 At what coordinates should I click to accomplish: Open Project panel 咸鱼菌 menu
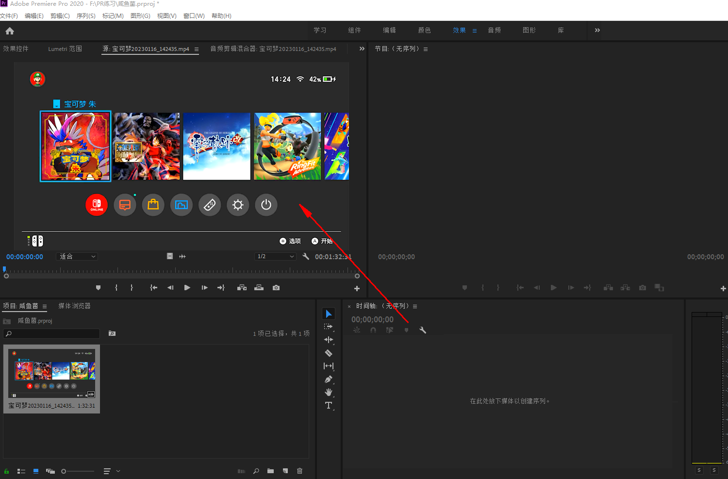pos(45,306)
